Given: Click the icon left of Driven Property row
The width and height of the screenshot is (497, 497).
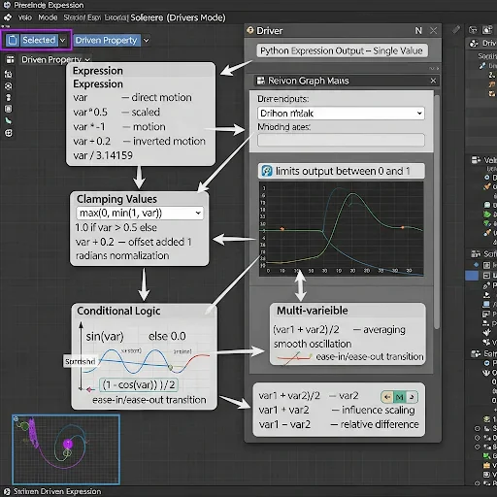Looking at the screenshot, I should [x=10, y=59].
